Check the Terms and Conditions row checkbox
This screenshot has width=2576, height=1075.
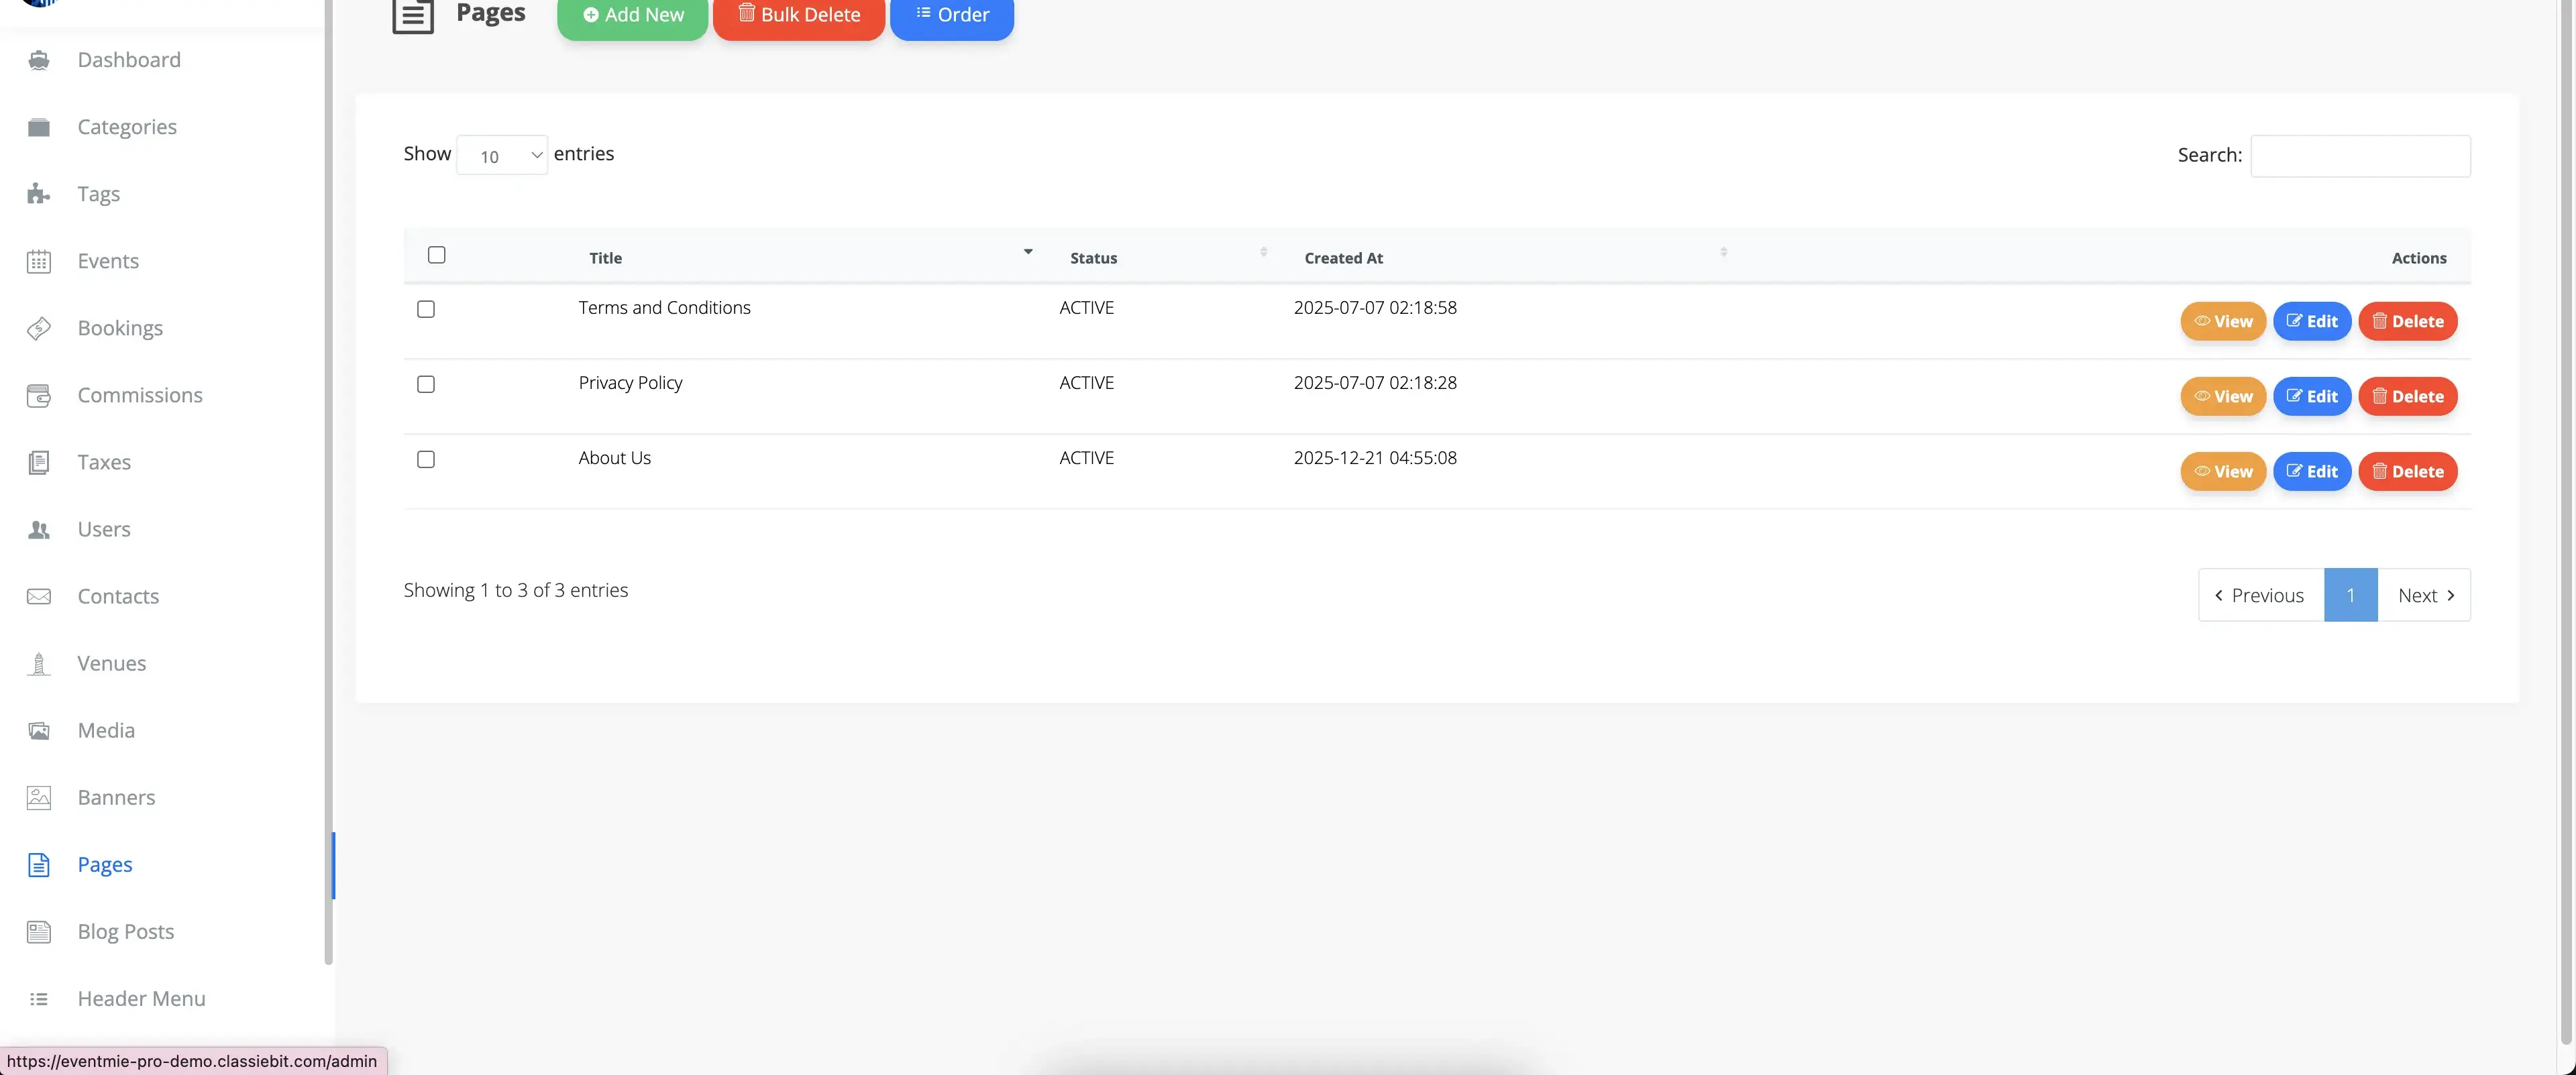[426, 309]
